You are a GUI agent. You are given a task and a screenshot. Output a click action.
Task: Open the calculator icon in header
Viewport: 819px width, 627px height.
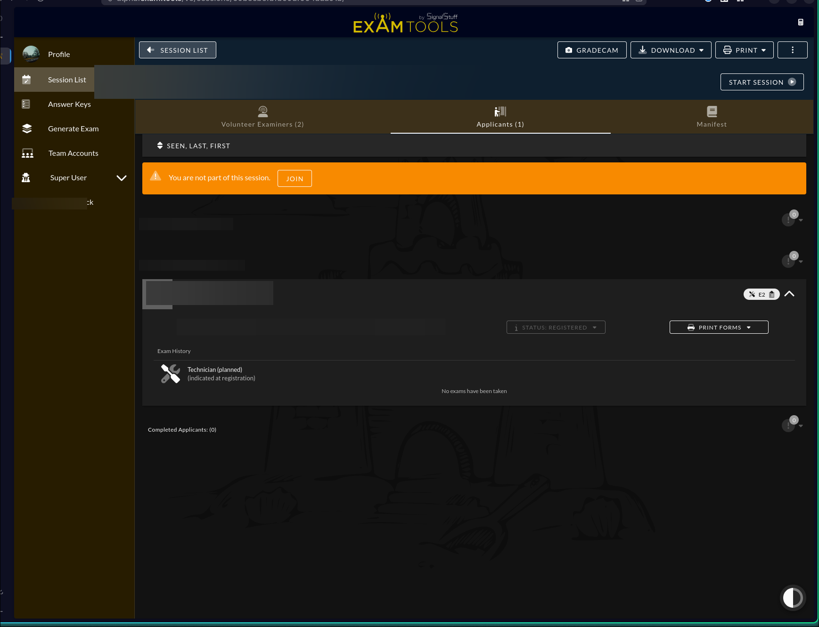[801, 22]
